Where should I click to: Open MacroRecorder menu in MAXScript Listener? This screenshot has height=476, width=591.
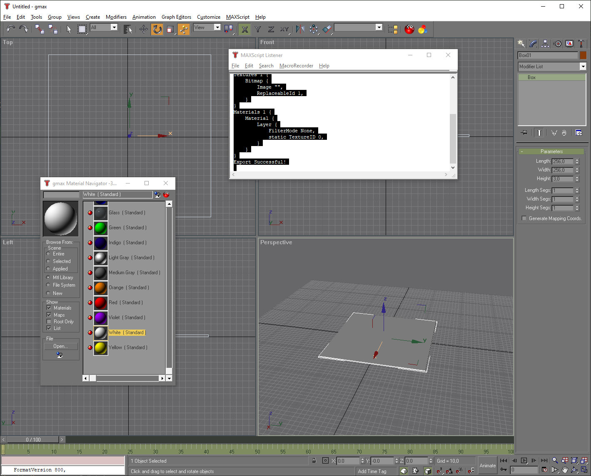296,66
